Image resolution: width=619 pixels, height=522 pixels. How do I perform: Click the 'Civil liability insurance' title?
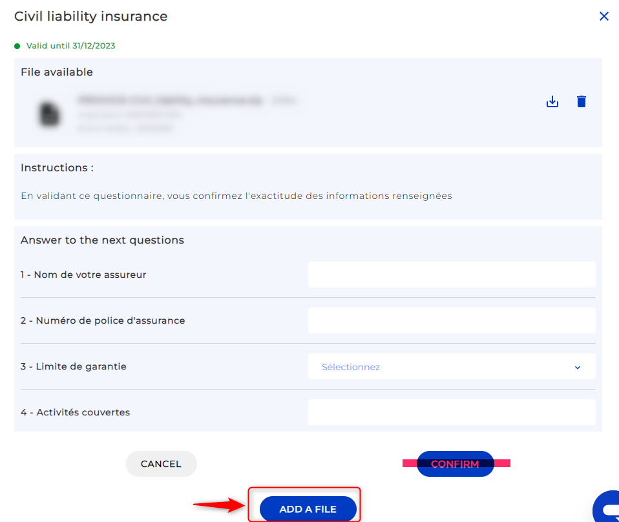[x=91, y=16]
